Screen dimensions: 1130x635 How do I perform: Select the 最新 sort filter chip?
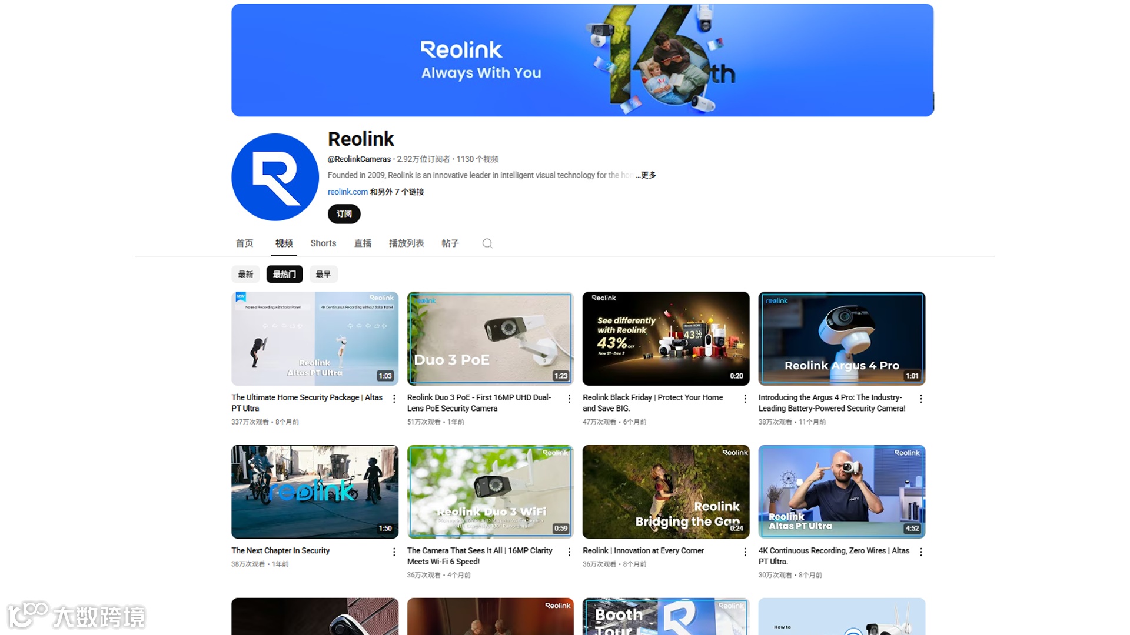(245, 274)
